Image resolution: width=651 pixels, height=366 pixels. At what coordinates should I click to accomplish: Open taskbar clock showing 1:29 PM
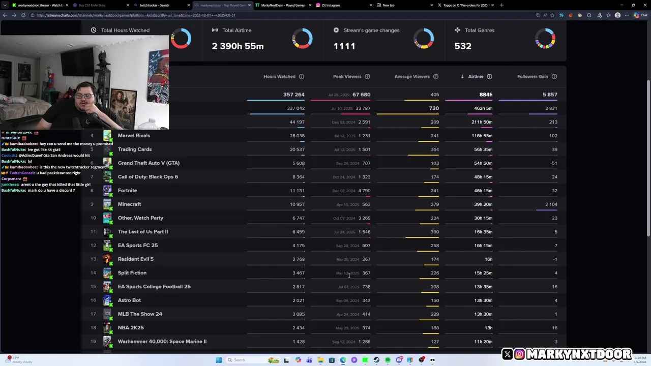[x=641, y=360]
